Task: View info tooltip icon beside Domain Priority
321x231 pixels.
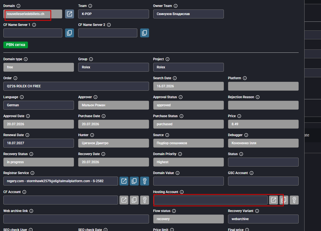Action: tap(180, 154)
